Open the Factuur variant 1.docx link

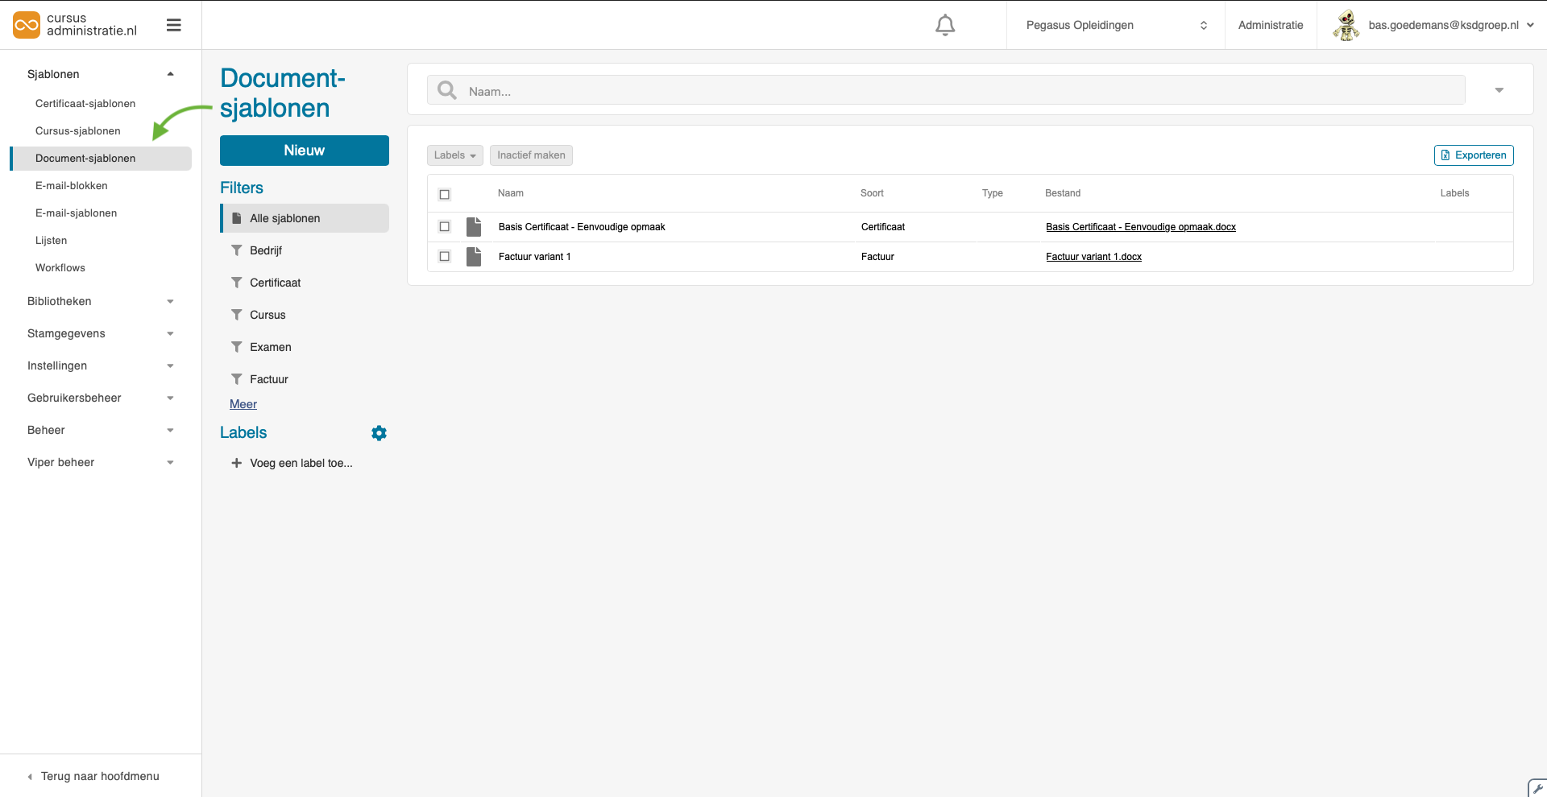(x=1093, y=257)
